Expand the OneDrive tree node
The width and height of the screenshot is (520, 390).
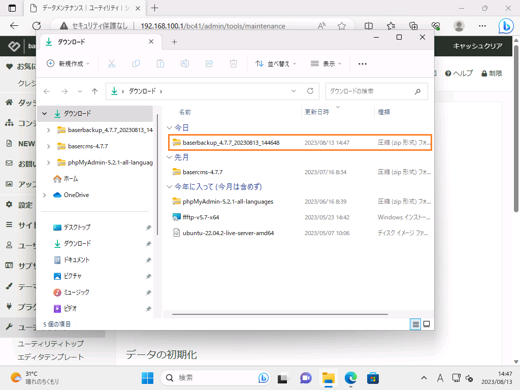pos(45,195)
